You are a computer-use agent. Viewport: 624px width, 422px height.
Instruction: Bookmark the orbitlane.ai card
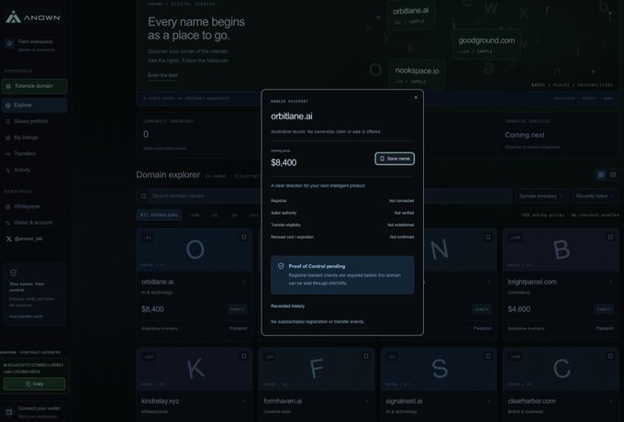point(243,237)
